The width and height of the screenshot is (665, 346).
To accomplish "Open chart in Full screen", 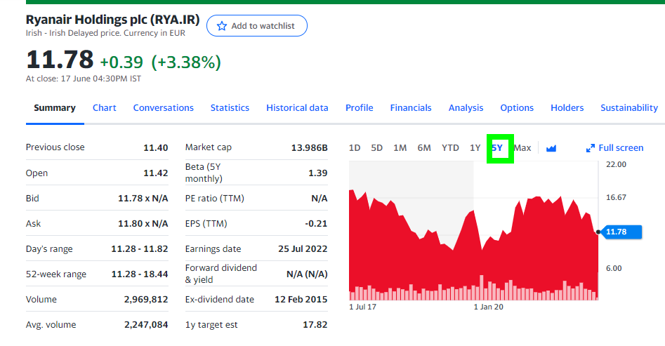I will point(615,148).
